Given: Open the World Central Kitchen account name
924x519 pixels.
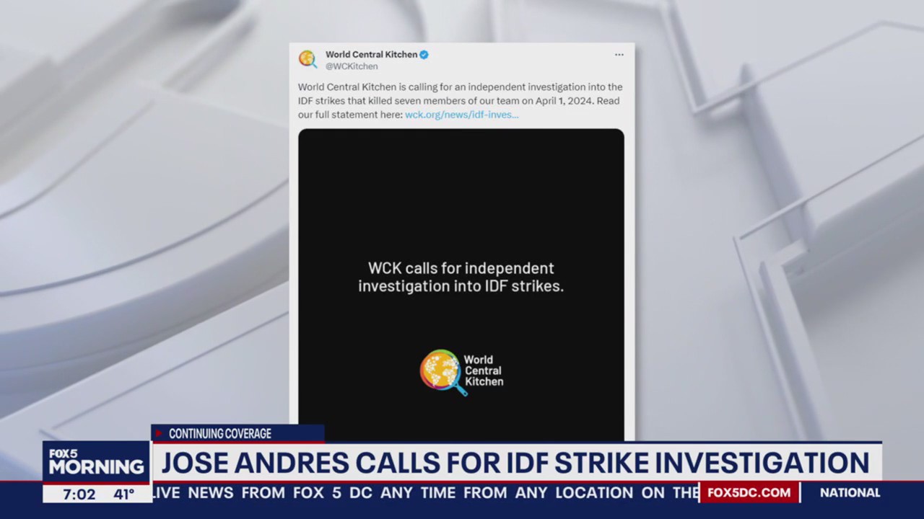Looking at the screenshot, I should point(371,55).
